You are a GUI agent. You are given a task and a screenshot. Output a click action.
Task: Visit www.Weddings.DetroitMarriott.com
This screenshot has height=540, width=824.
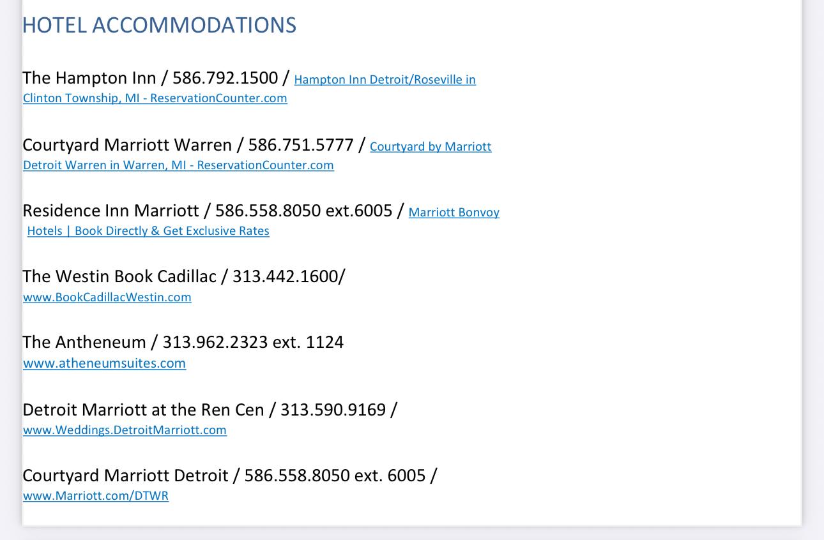click(125, 430)
